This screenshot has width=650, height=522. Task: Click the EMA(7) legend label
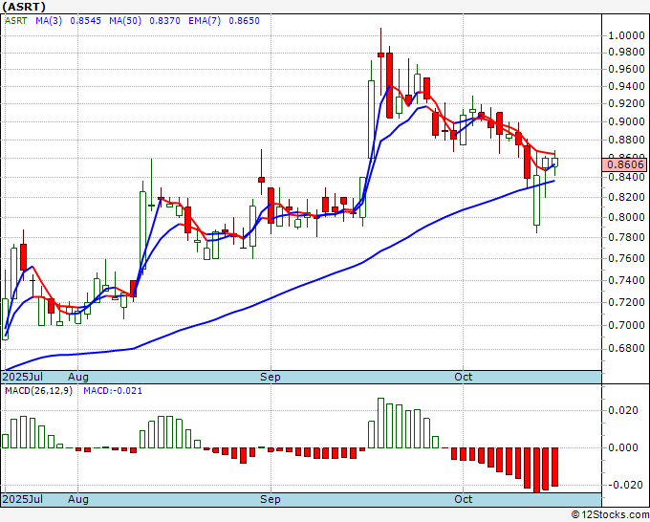[205, 21]
